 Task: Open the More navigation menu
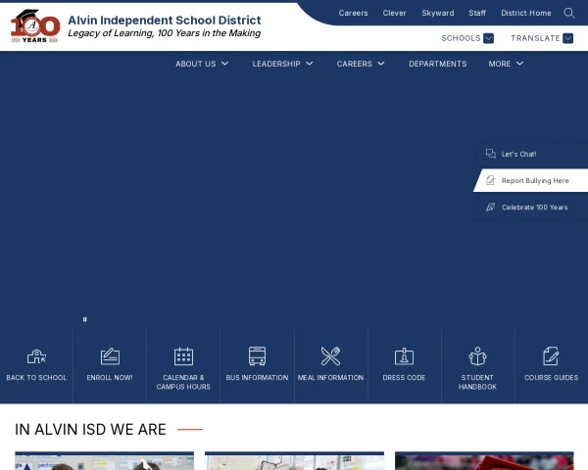[506, 64]
